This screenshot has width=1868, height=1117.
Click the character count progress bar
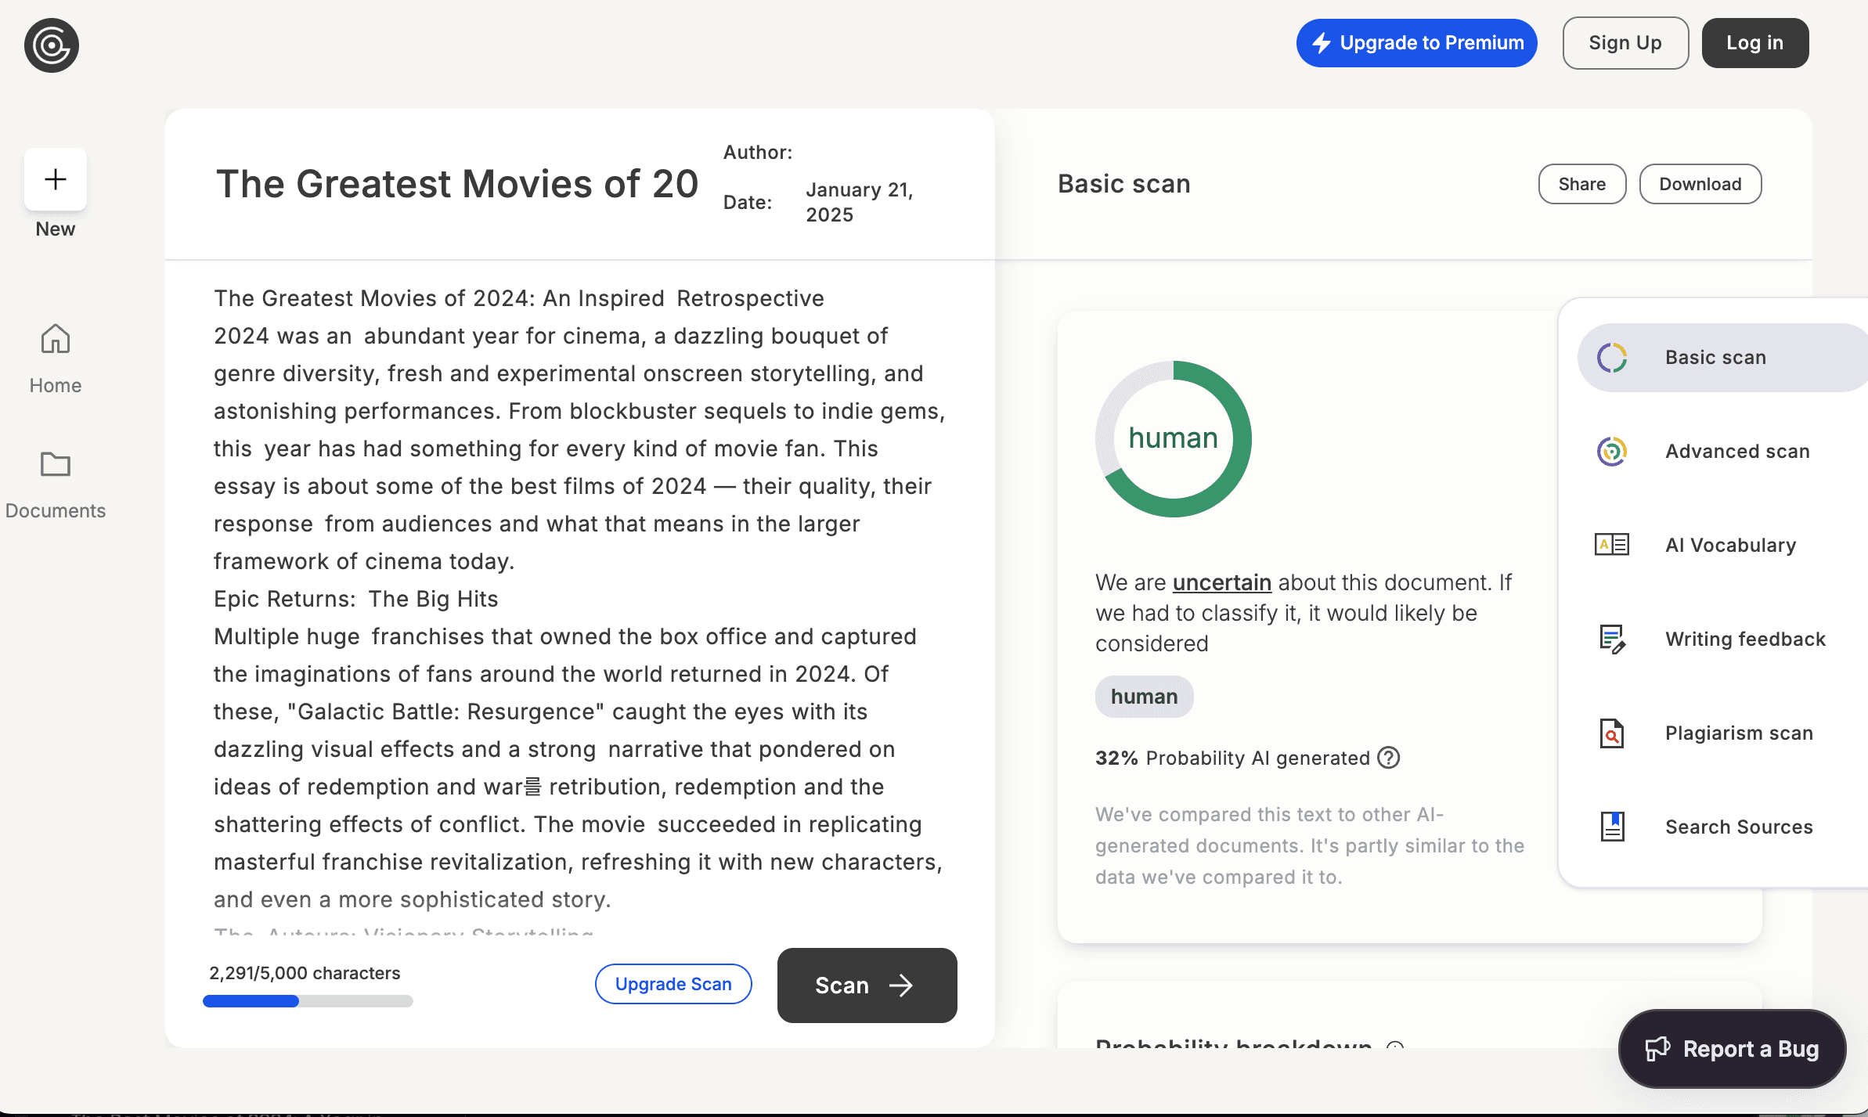pos(308,1001)
